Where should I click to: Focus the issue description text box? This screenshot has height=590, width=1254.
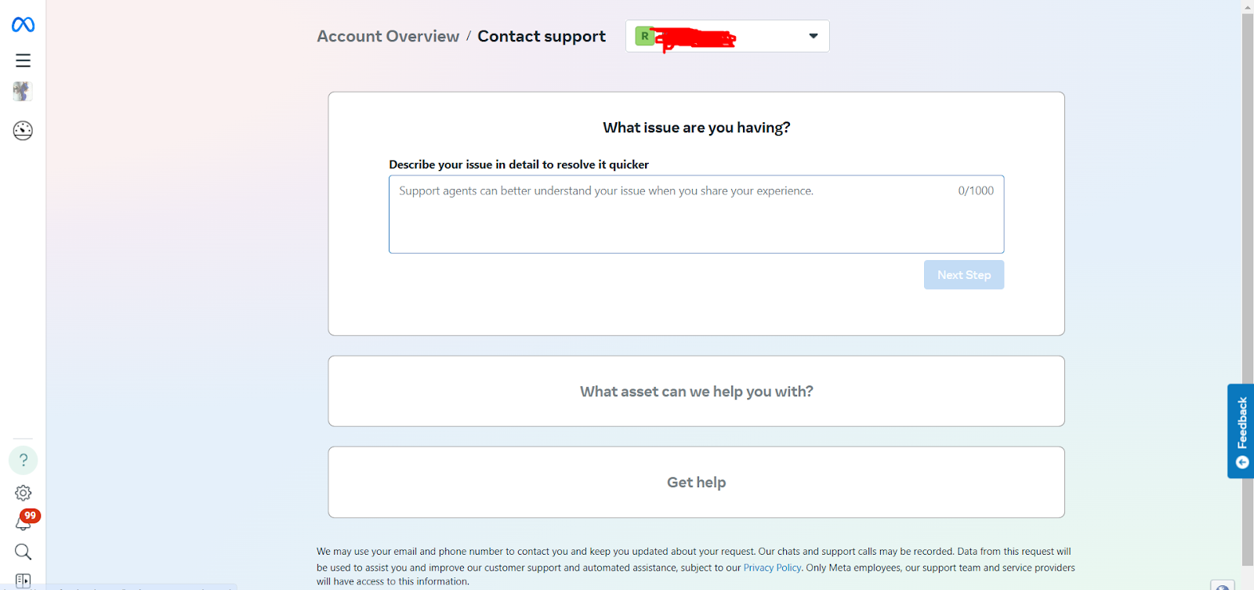click(696, 214)
